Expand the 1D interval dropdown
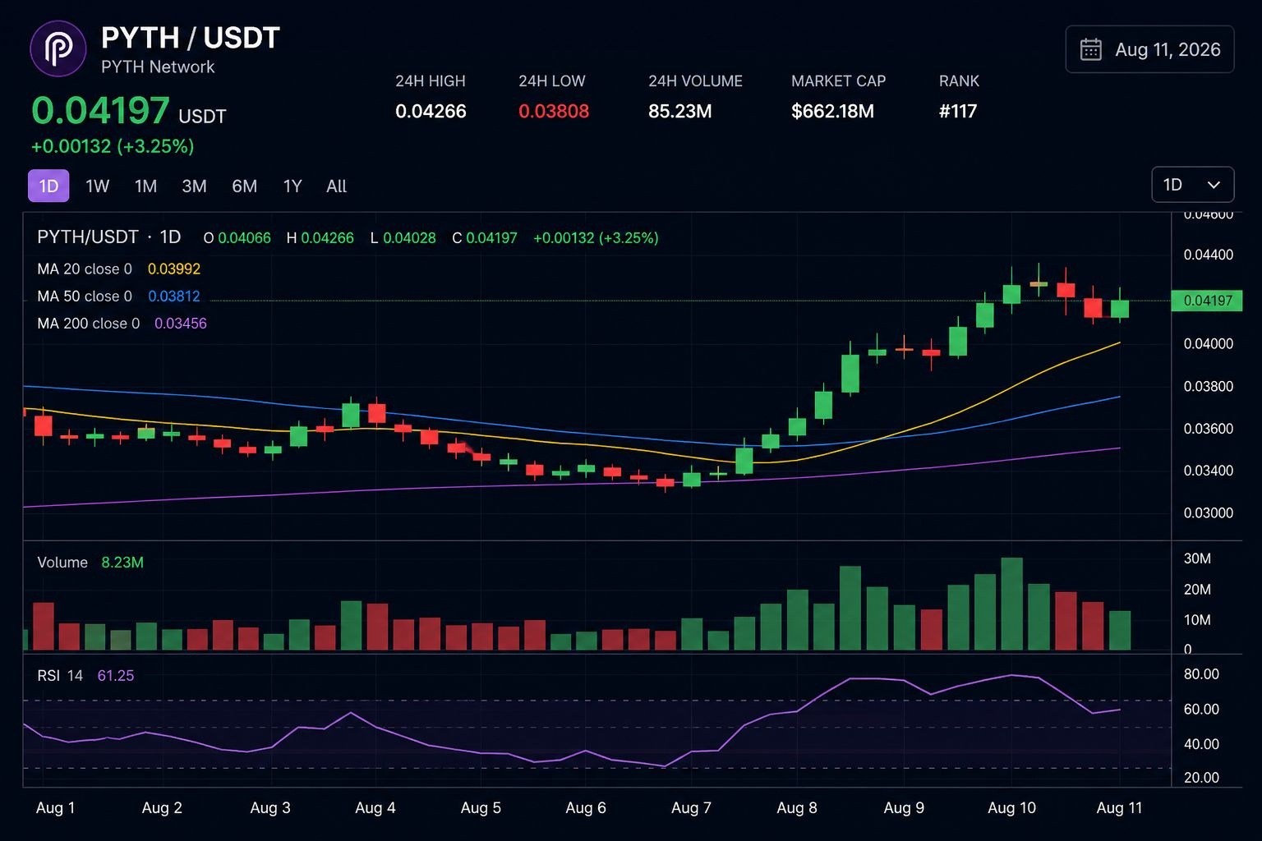The height and width of the screenshot is (841, 1262). pos(1192,185)
